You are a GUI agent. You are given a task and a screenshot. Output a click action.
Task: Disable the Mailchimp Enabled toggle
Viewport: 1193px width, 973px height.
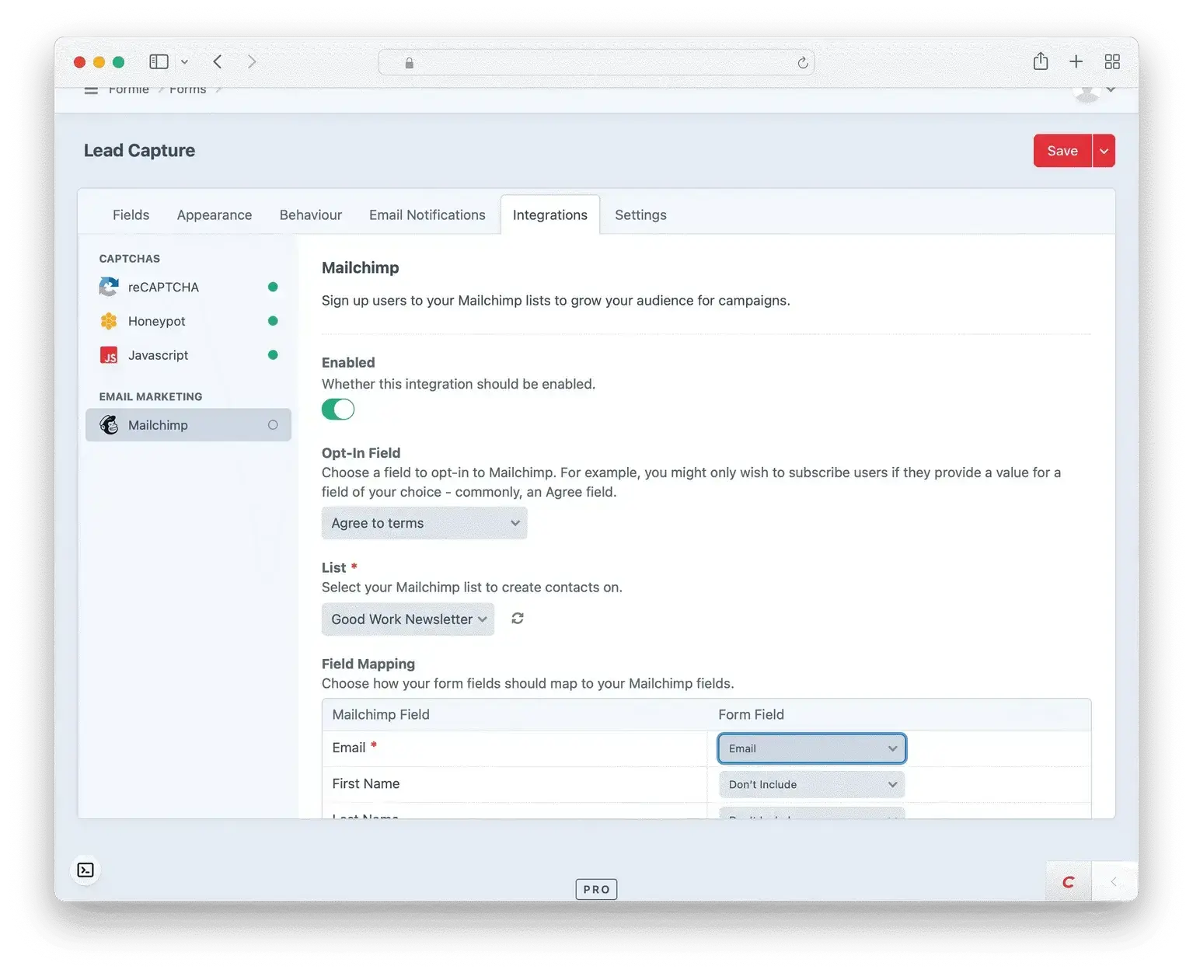tap(337, 409)
